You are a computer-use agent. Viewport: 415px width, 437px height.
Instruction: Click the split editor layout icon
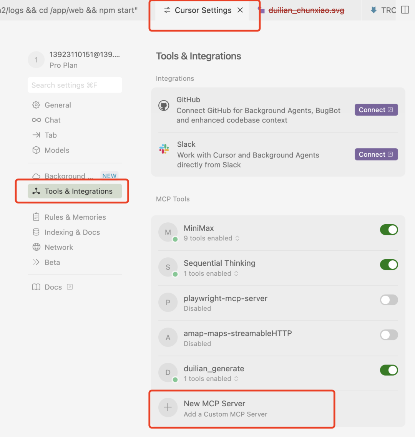[405, 10]
